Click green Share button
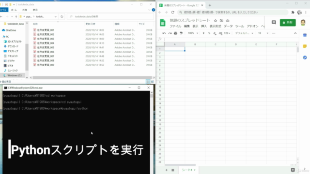Image resolution: width=310 pixels, height=174 pixels. click(288, 23)
